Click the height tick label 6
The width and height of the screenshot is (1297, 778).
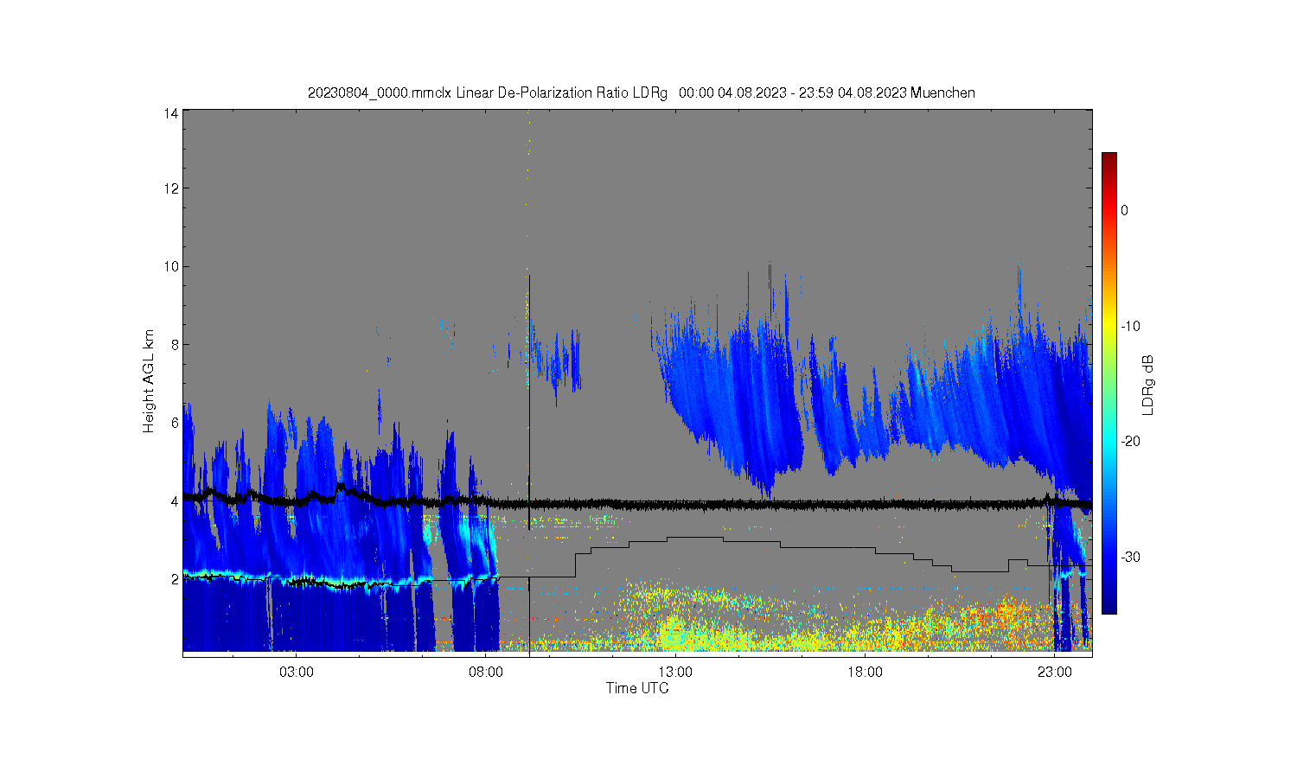coord(175,423)
